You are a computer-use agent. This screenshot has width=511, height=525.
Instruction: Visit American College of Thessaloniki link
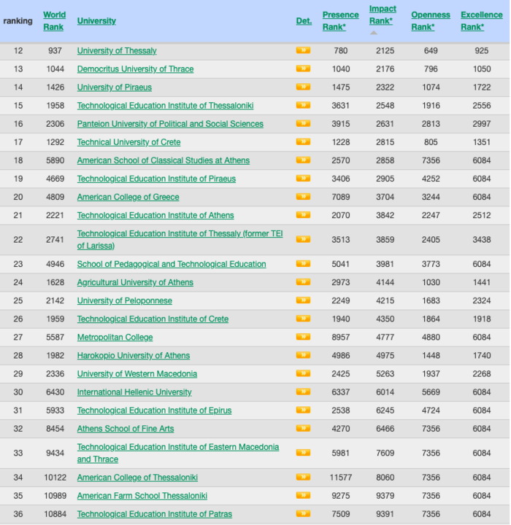coord(137,478)
